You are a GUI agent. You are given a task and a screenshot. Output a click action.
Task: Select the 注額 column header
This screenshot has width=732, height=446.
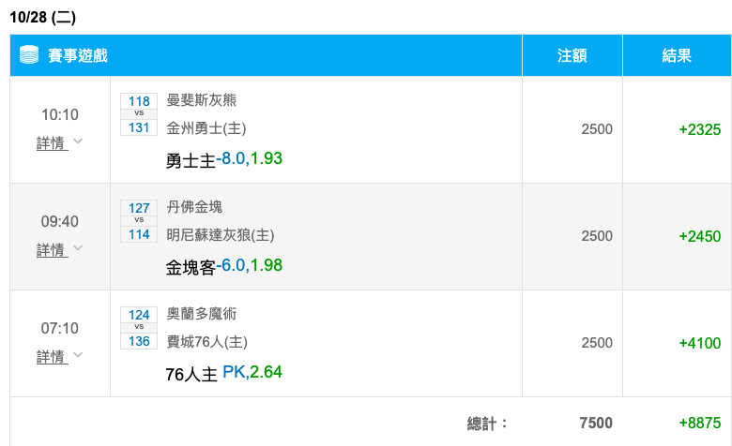tap(572, 56)
